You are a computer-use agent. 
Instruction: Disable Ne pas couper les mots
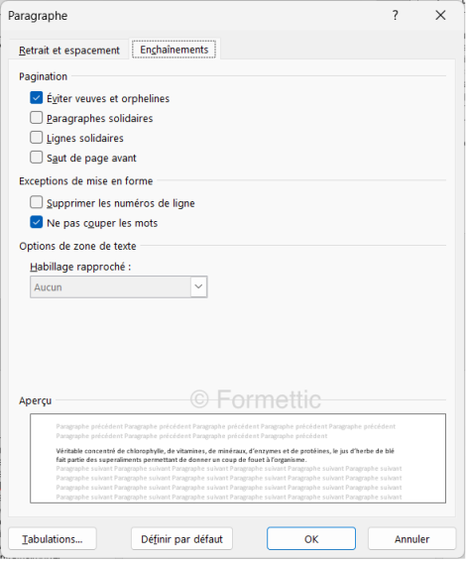(x=36, y=222)
